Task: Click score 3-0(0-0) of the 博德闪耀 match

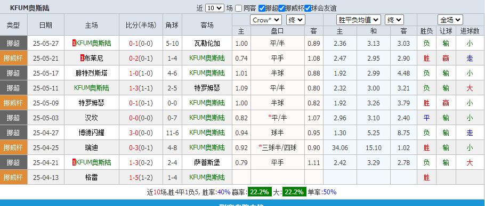Action: pos(141,133)
